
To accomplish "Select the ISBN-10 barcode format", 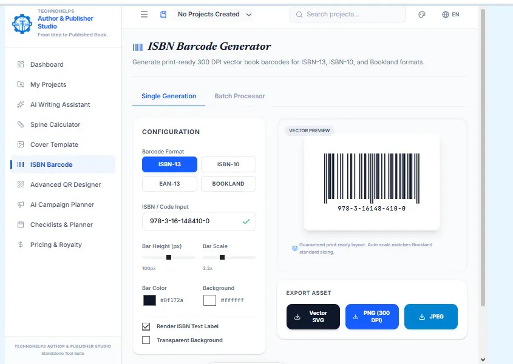I will click(x=228, y=164).
